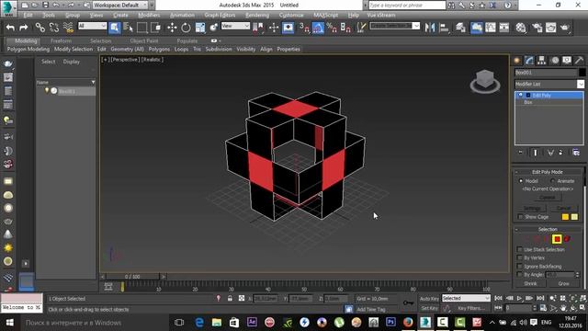Viewport: 588px width, 331px height.
Task: Click the black object color swatch
Action: [582, 73]
